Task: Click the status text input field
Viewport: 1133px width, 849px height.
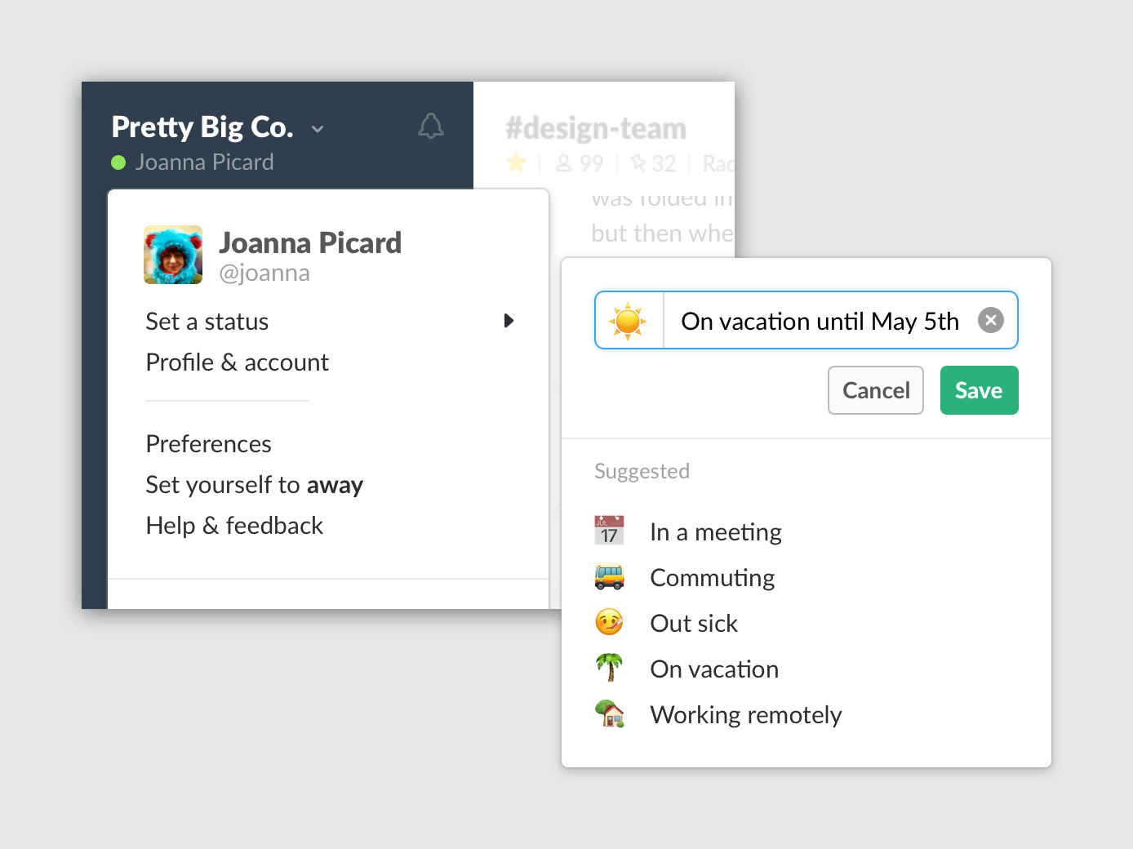Action: (x=820, y=321)
